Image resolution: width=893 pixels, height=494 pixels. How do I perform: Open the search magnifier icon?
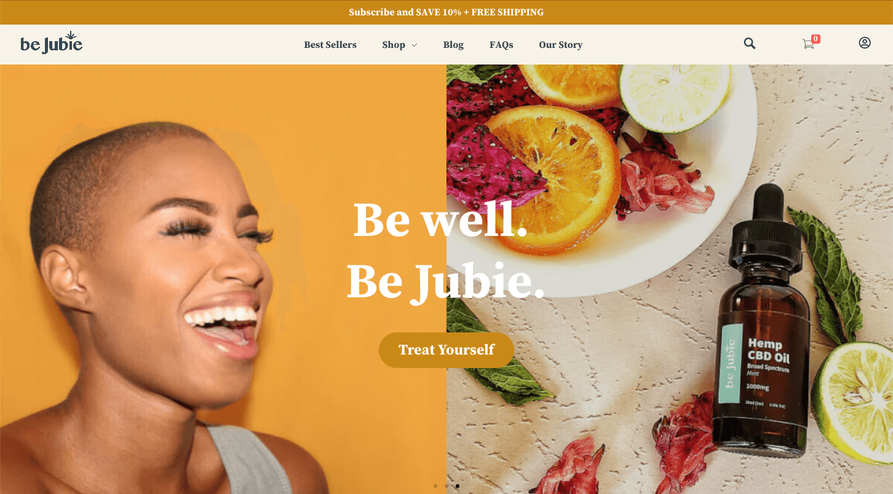pos(749,44)
